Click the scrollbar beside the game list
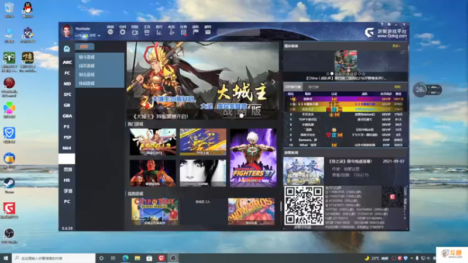This screenshot has width=468, height=263. click(281, 206)
